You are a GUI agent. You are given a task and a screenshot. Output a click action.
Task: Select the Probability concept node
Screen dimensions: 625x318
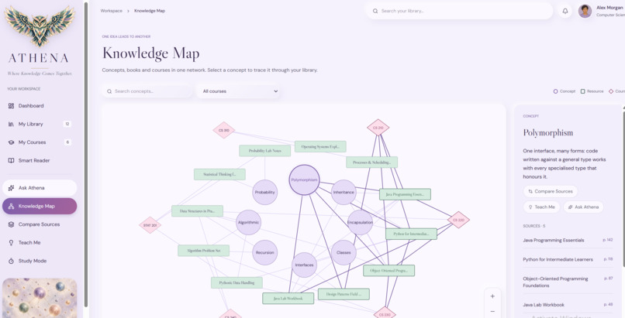(264, 192)
